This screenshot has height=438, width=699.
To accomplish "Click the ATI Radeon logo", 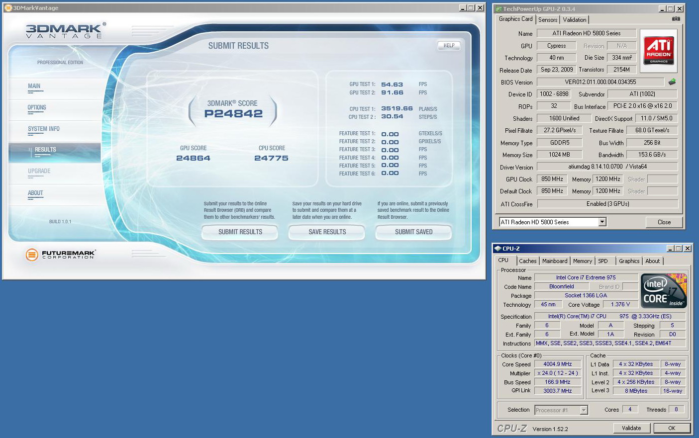I will (x=659, y=50).
